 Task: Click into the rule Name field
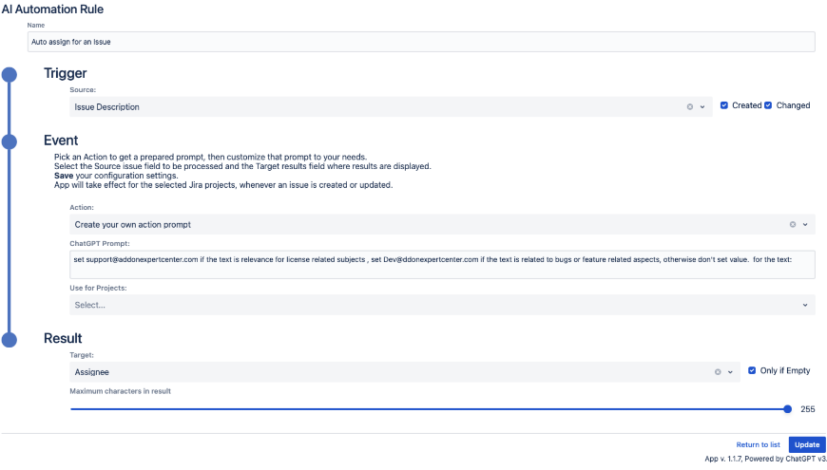coord(421,42)
